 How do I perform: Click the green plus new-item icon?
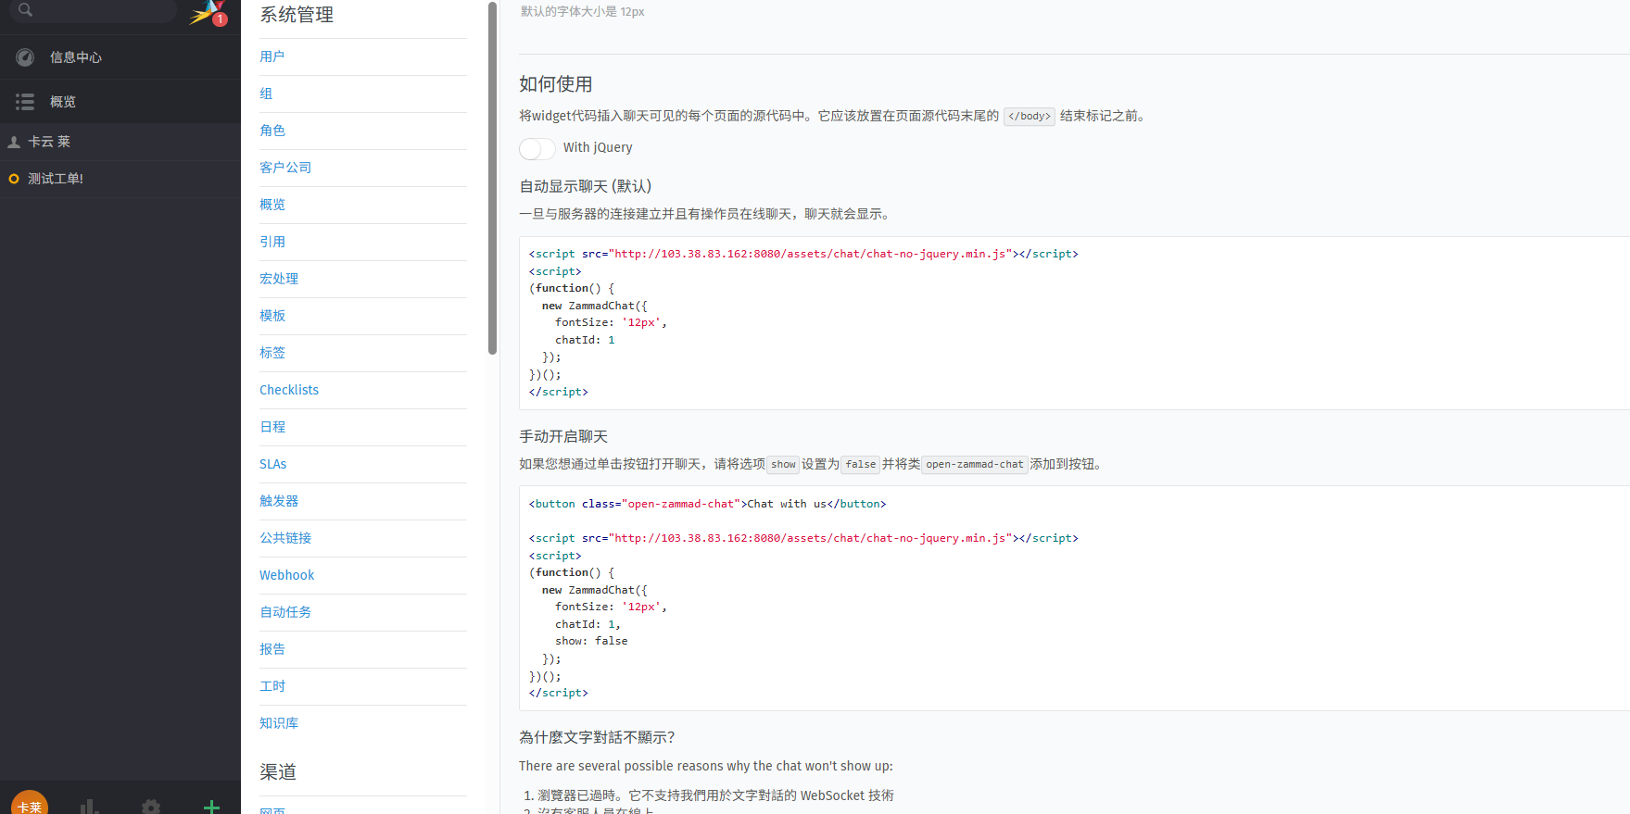tap(211, 807)
